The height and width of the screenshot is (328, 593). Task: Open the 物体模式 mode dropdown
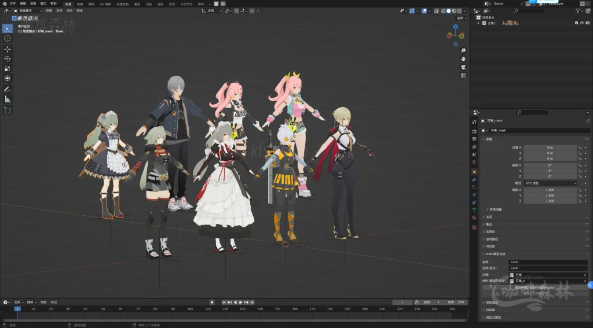pos(28,11)
